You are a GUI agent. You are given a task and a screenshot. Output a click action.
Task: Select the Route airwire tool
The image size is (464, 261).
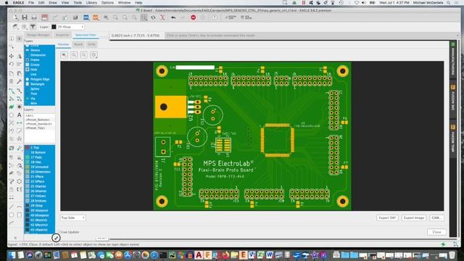[12, 91]
